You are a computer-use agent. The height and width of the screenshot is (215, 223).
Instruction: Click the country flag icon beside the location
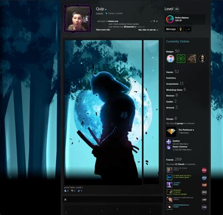coord(106,13)
